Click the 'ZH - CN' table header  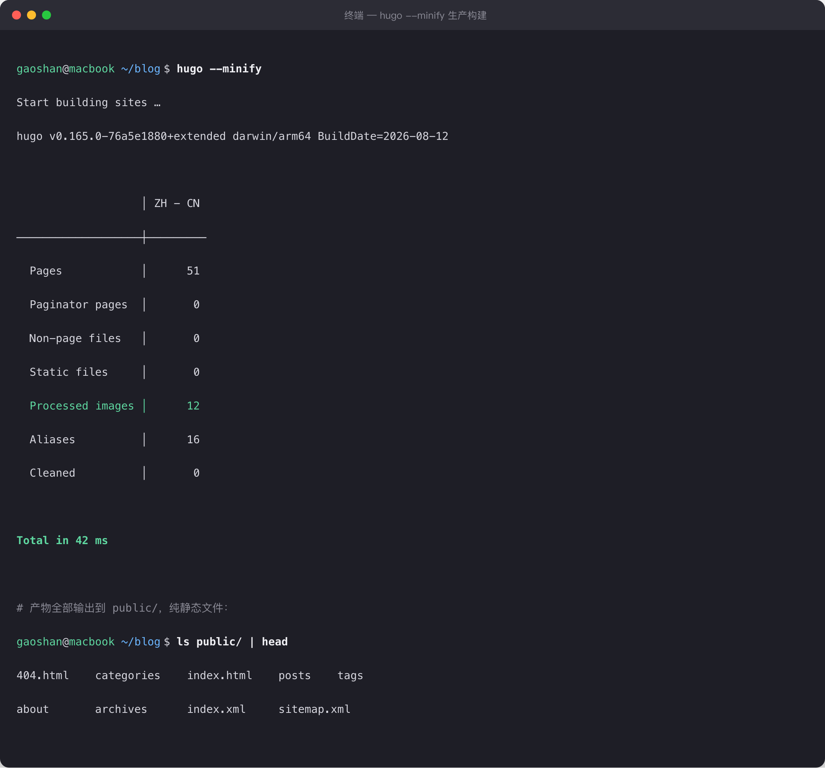pos(177,203)
